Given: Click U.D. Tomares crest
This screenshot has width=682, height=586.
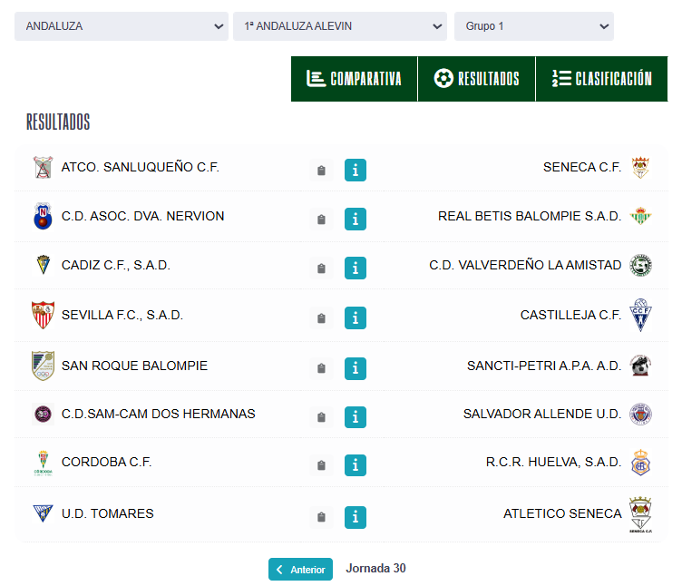Looking at the screenshot, I should coord(43,513).
